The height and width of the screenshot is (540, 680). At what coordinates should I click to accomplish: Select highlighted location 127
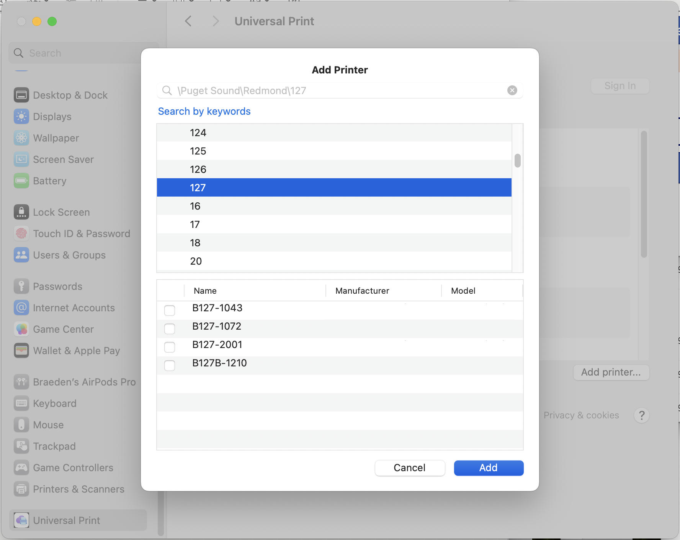(334, 187)
